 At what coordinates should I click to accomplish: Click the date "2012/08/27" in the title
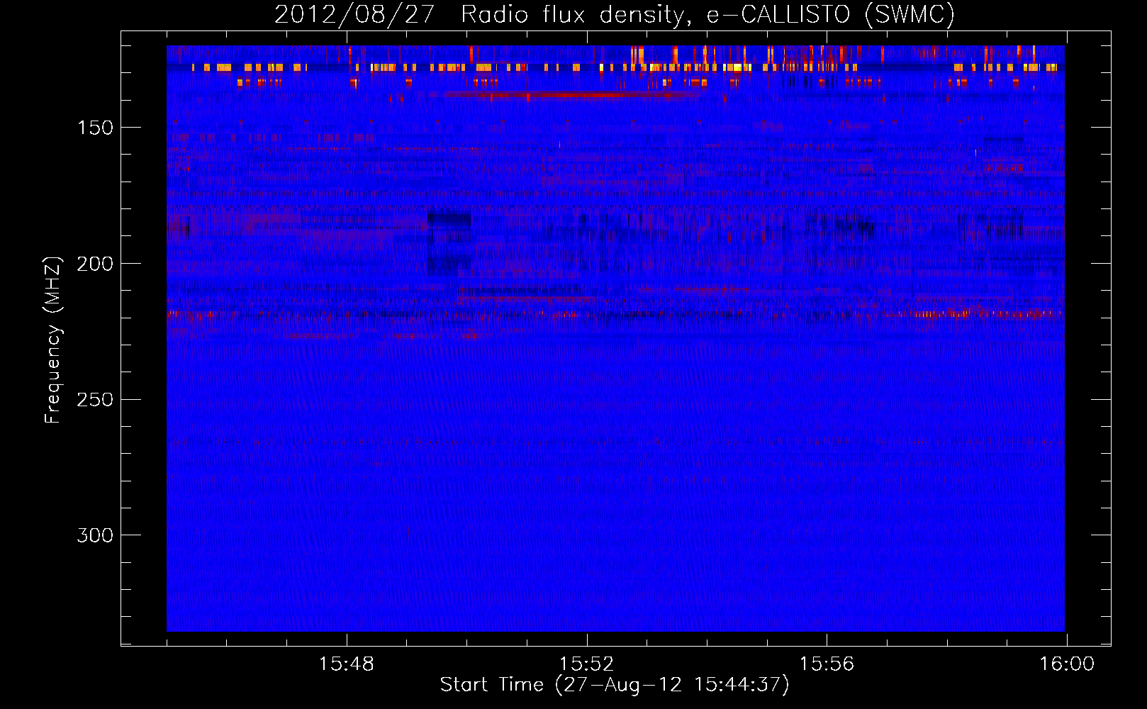354,14
